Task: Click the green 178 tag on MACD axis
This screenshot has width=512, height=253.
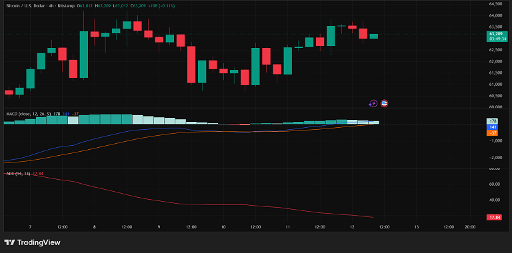Action: tap(493, 121)
